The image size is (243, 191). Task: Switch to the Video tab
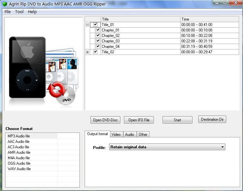click(x=116, y=135)
